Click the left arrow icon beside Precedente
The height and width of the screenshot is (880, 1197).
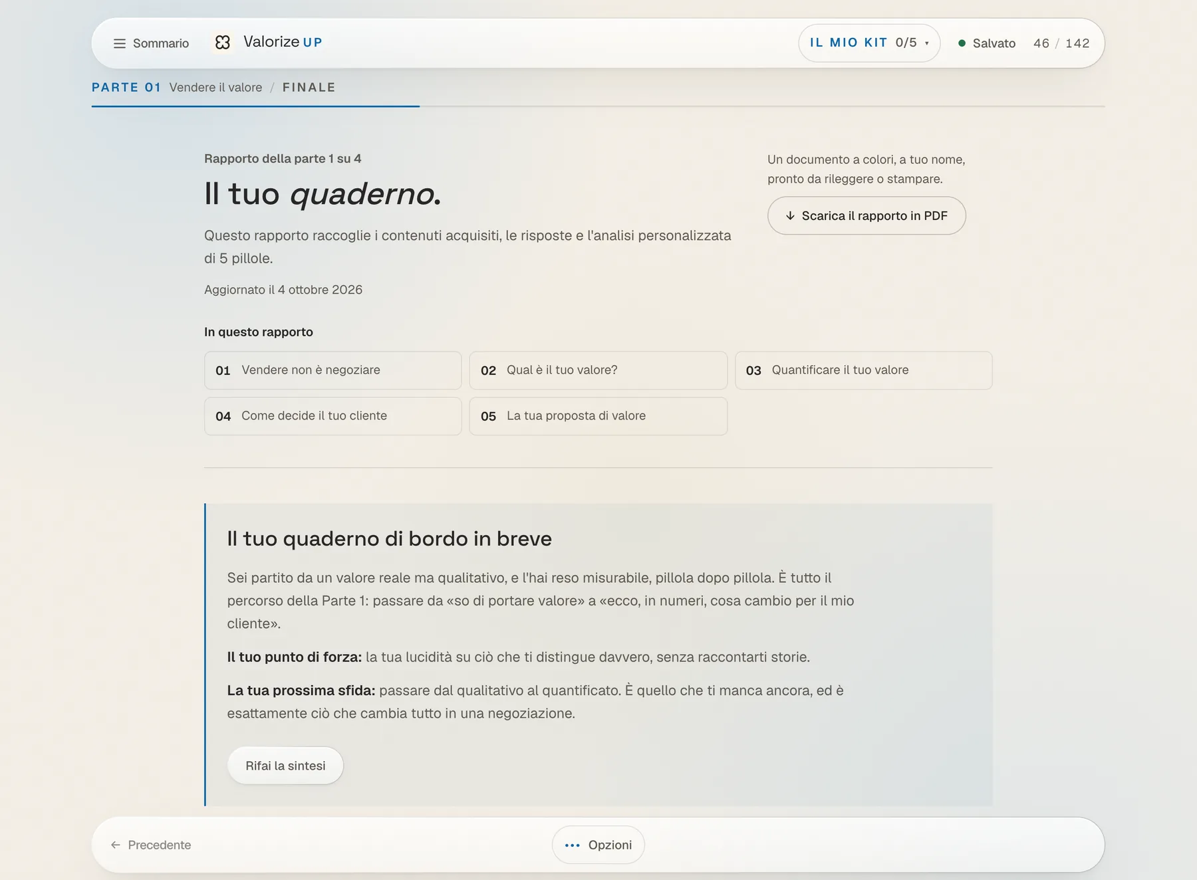pyautogui.click(x=116, y=845)
